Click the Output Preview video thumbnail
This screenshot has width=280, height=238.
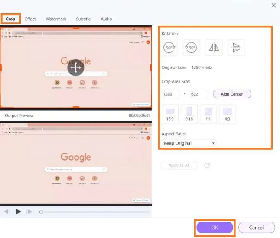click(76, 163)
